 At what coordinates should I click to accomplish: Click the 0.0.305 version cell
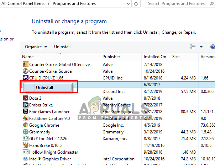coord(207,91)
